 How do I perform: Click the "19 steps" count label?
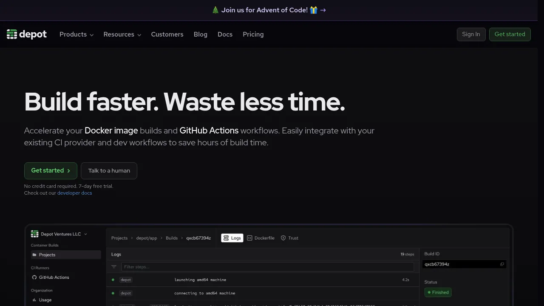point(407,255)
